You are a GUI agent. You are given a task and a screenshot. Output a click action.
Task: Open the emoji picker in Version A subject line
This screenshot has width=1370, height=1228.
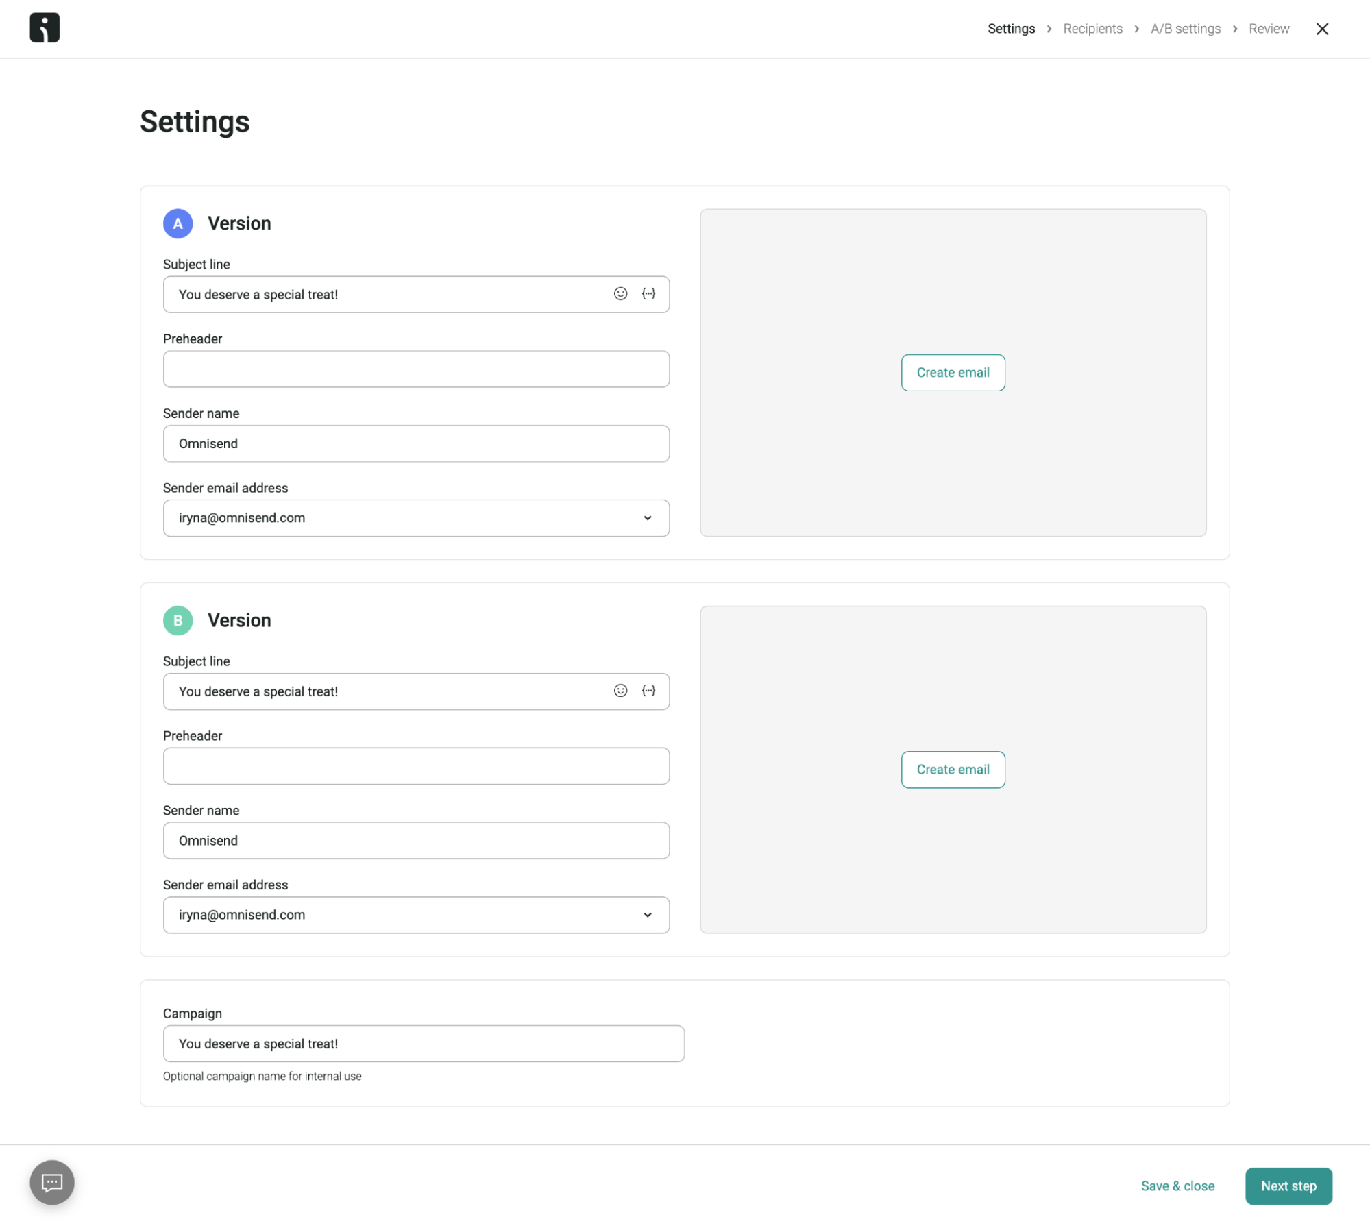tap(620, 294)
